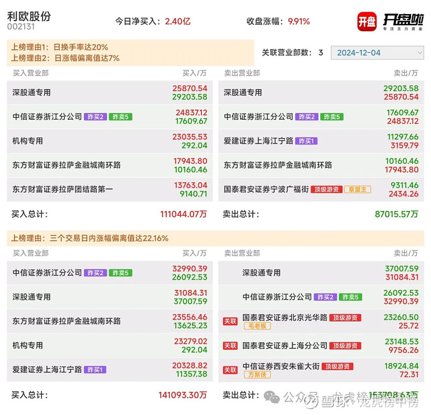Viewport: 431px width, 415px height.
Task: Click the 关联 badge beside 中信证券西安朱雀大街
Action: tap(230, 370)
